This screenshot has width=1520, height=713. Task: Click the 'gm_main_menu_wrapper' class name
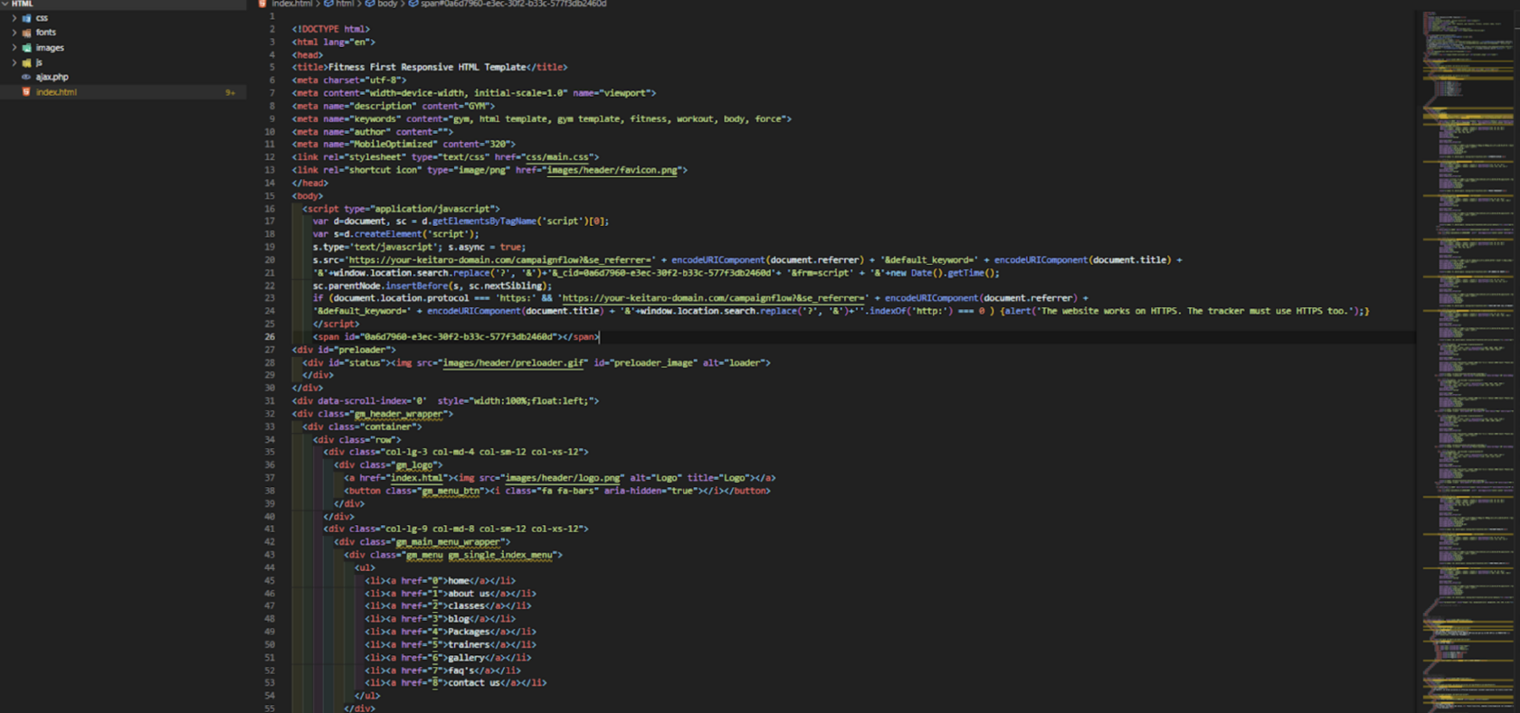(x=448, y=542)
